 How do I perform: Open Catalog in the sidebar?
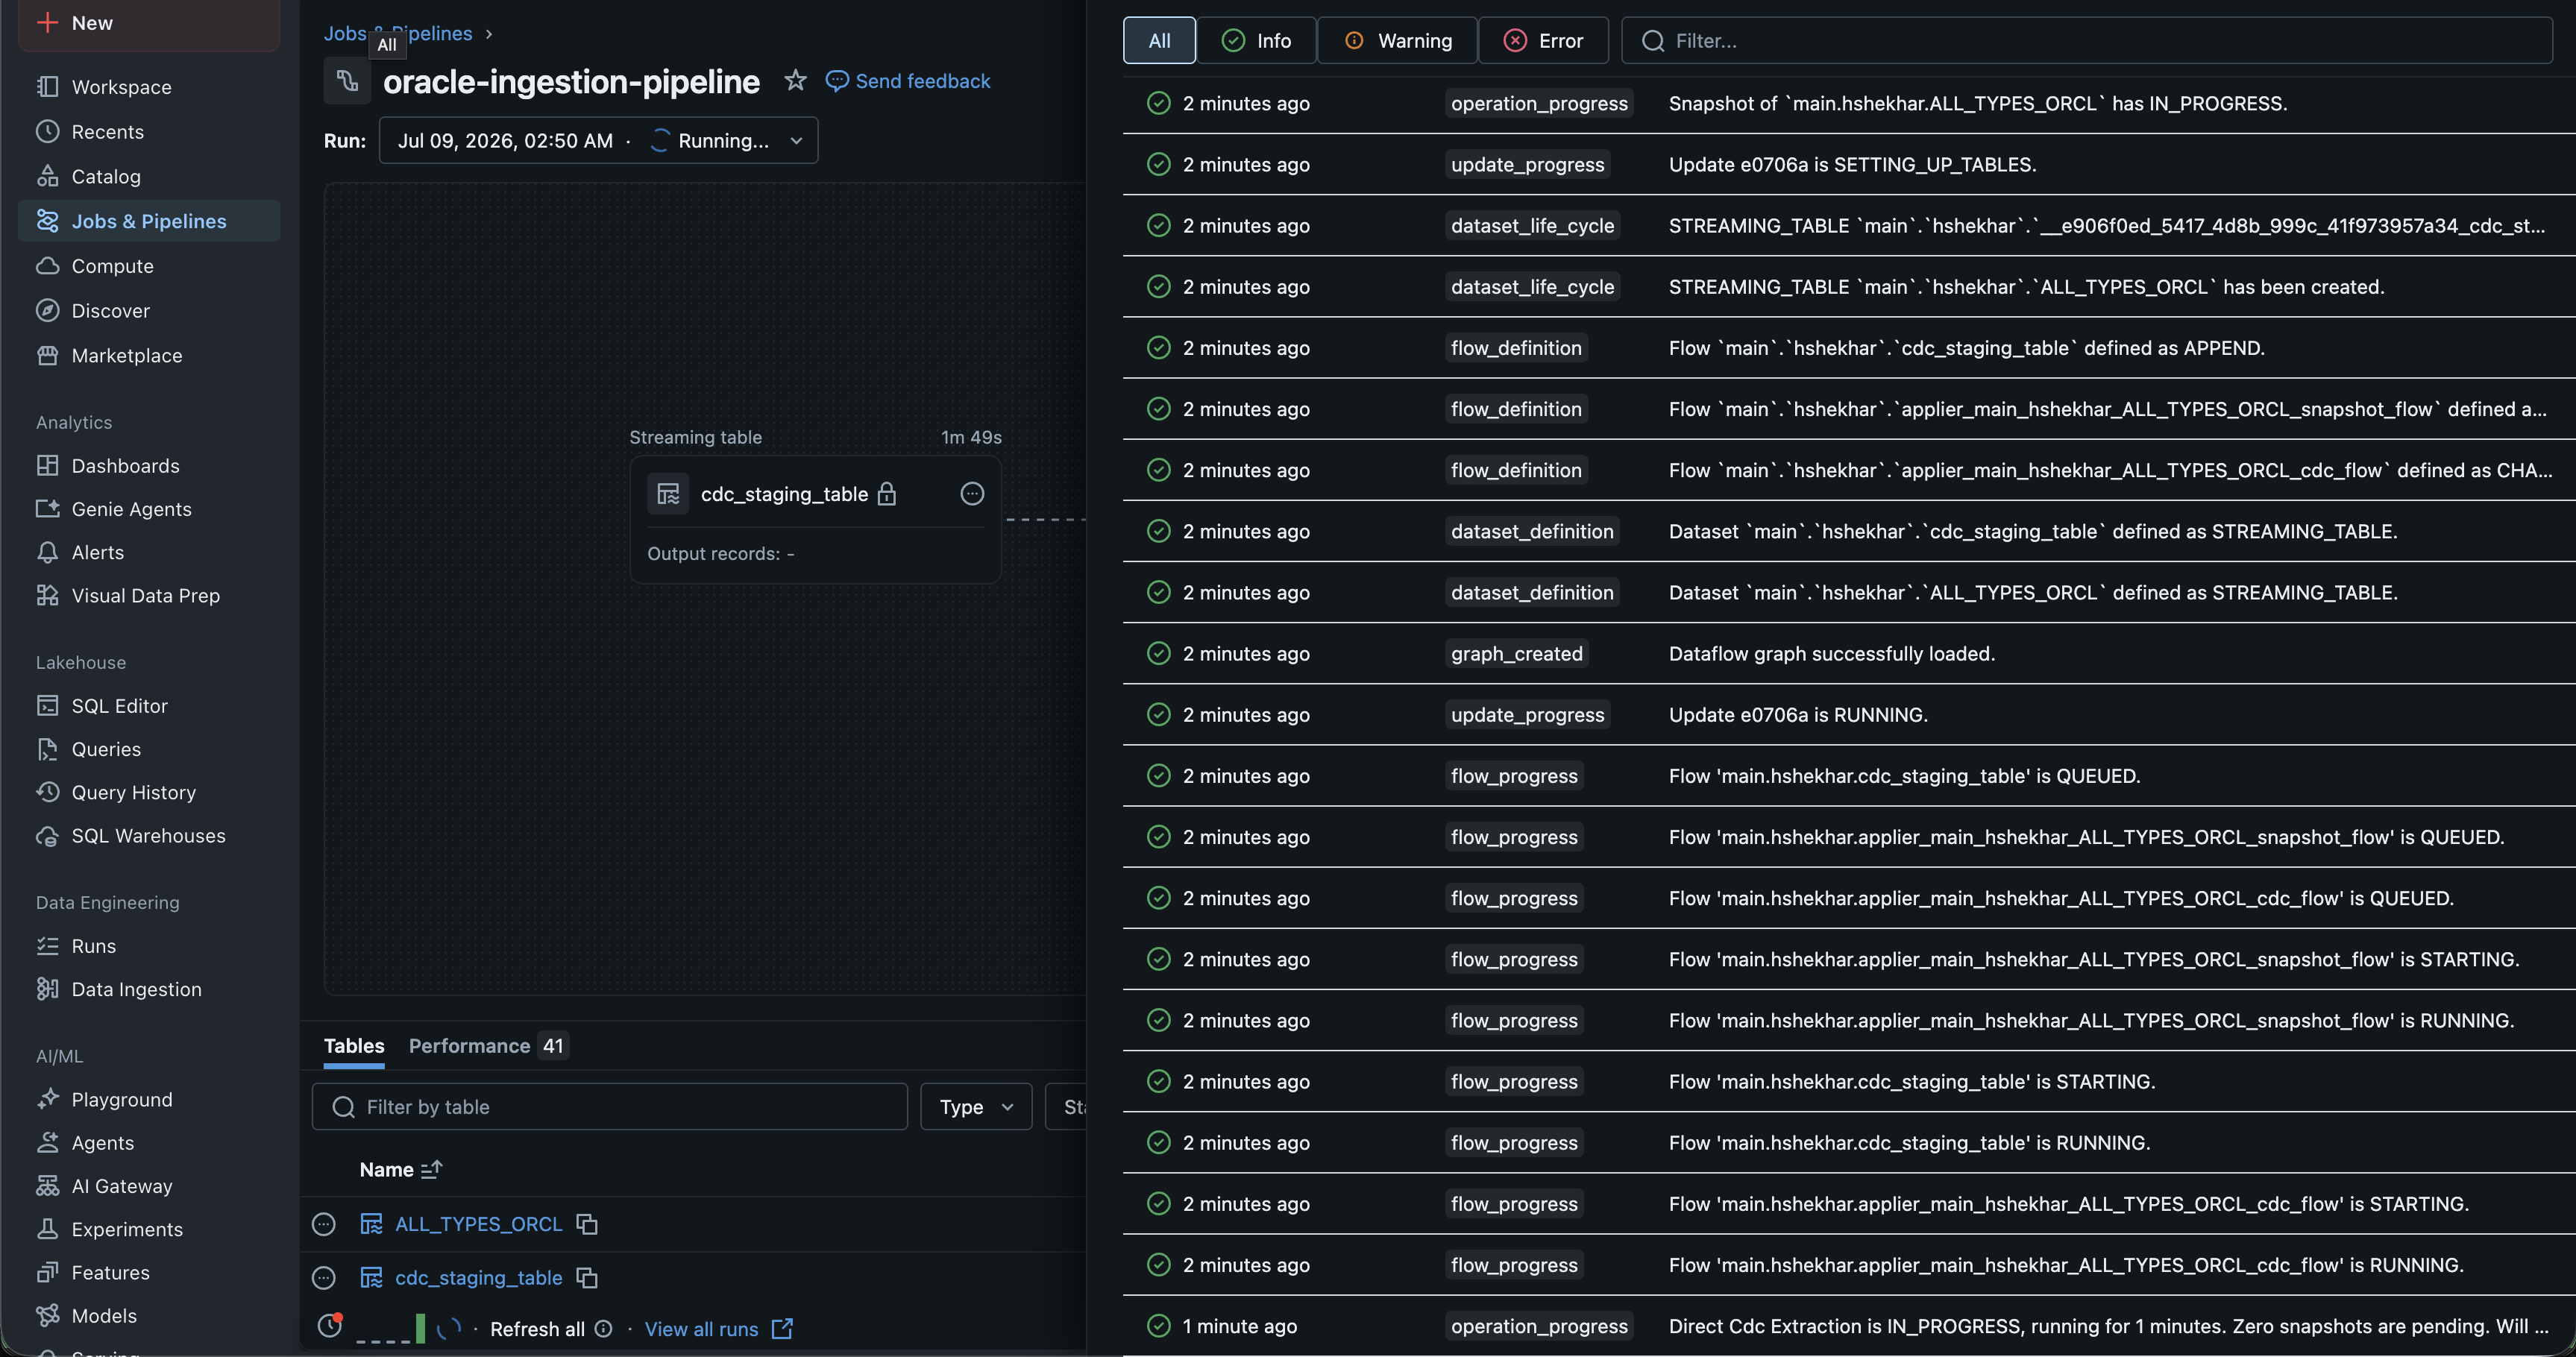tap(148, 177)
